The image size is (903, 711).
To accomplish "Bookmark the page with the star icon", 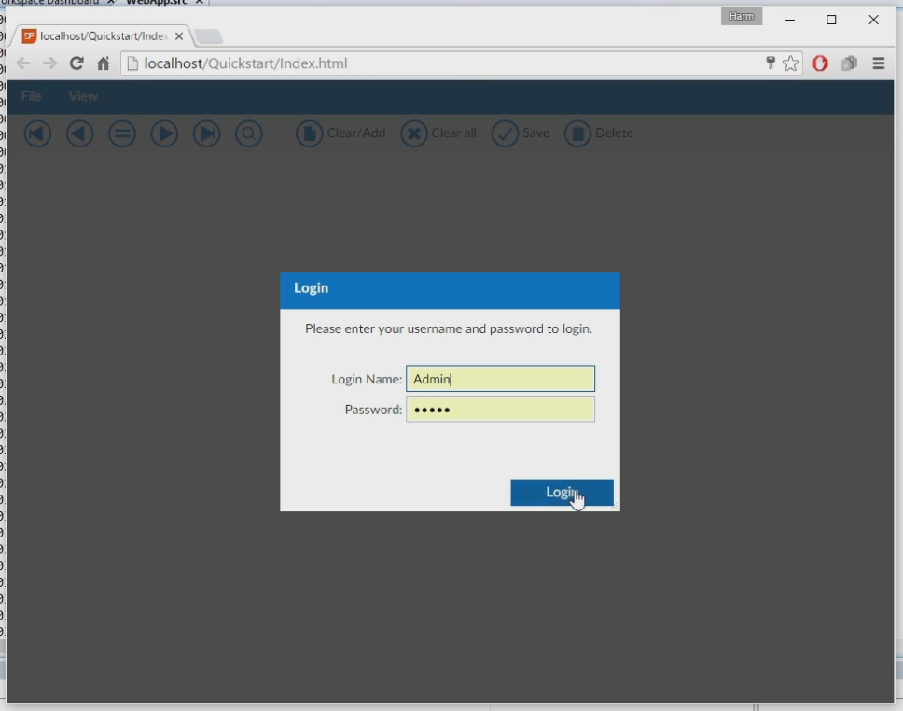I will pyautogui.click(x=791, y=63).
